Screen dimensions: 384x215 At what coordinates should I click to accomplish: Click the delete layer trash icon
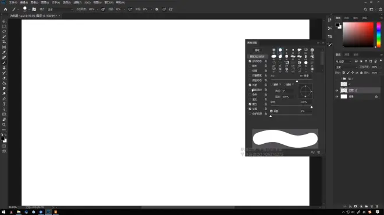pyautogui.click(x=377, y=206)
